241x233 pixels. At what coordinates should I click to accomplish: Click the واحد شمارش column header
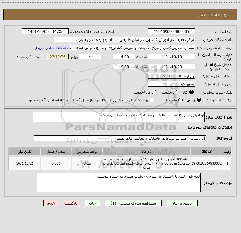[87, 152]
